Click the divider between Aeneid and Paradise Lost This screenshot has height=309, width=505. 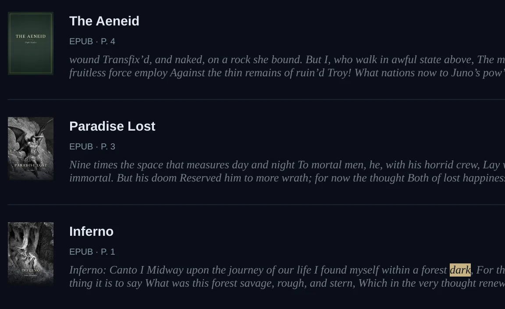(x=256, y=99)
